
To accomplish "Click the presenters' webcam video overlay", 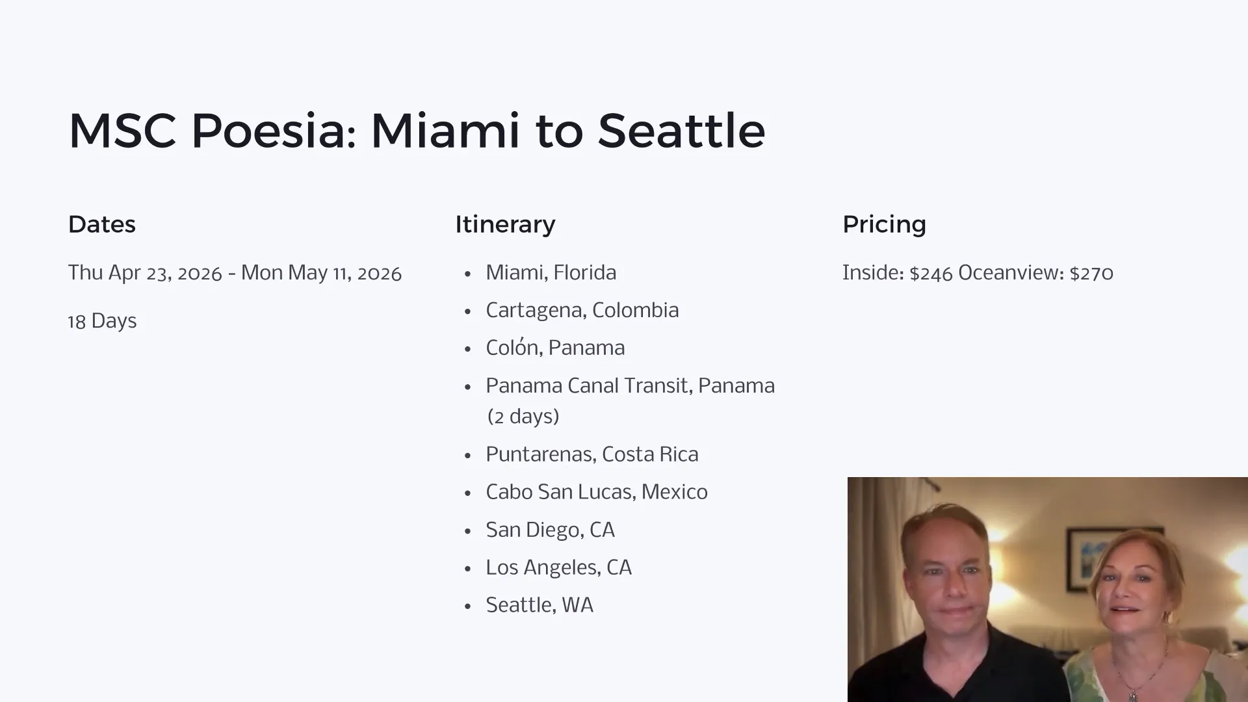I will point(1047,589).
